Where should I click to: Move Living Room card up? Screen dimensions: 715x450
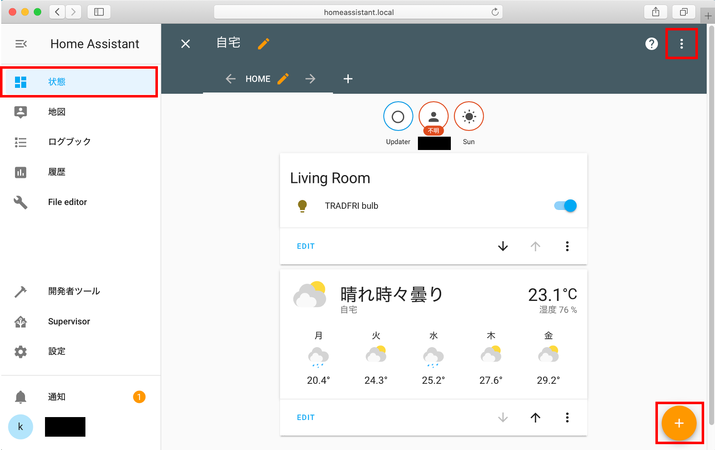click(535, 246)
